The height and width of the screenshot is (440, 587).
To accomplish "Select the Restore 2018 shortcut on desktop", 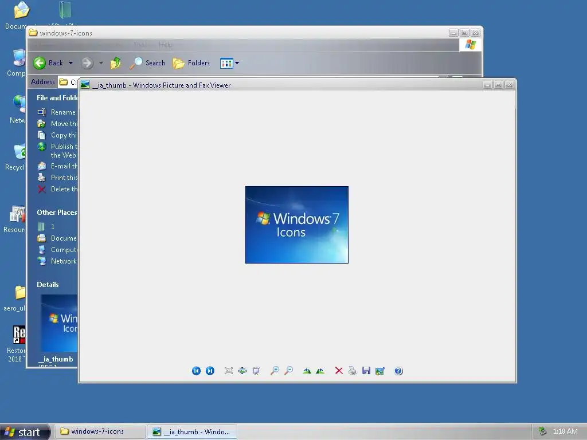I will 16,344.
